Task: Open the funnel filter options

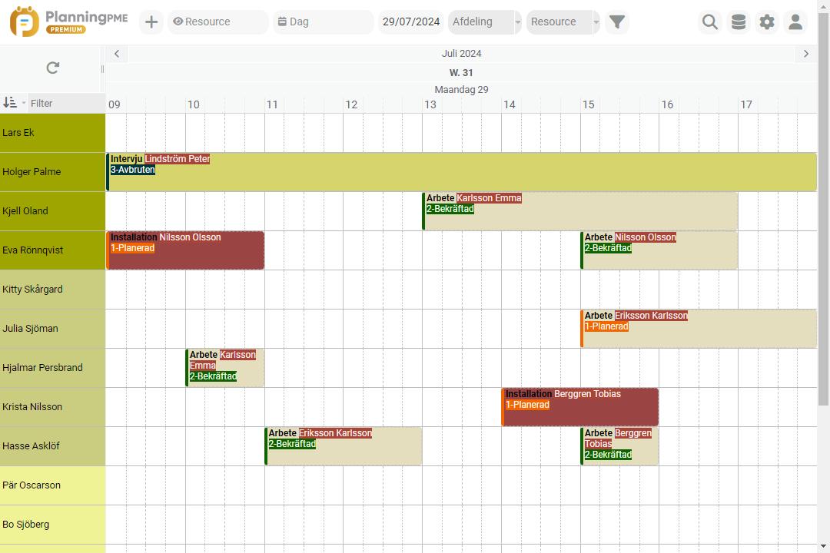Action: (616, 22)
